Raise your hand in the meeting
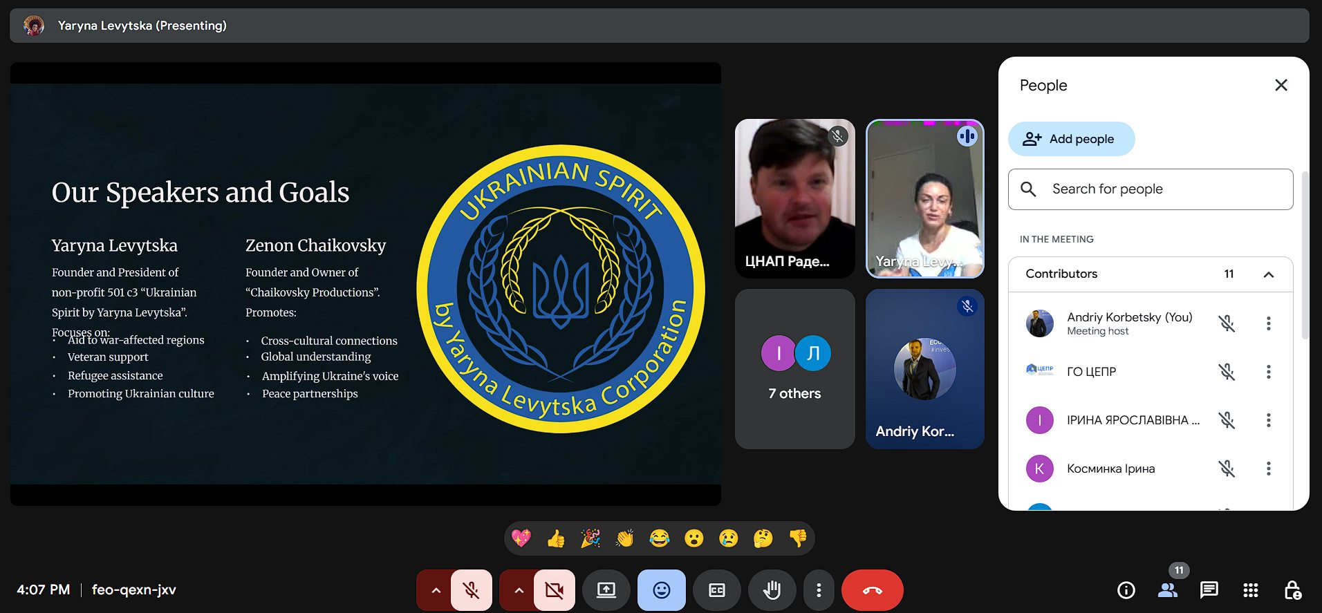The width and height of the screenshot is (1322, 613). click(772, 590)
